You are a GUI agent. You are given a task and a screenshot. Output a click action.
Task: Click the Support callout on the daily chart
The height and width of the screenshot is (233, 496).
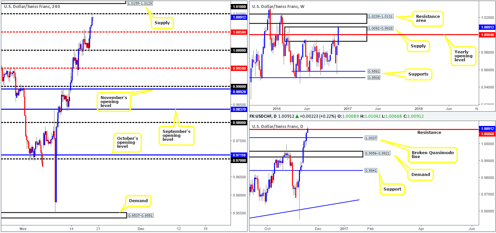click(392, 189)
